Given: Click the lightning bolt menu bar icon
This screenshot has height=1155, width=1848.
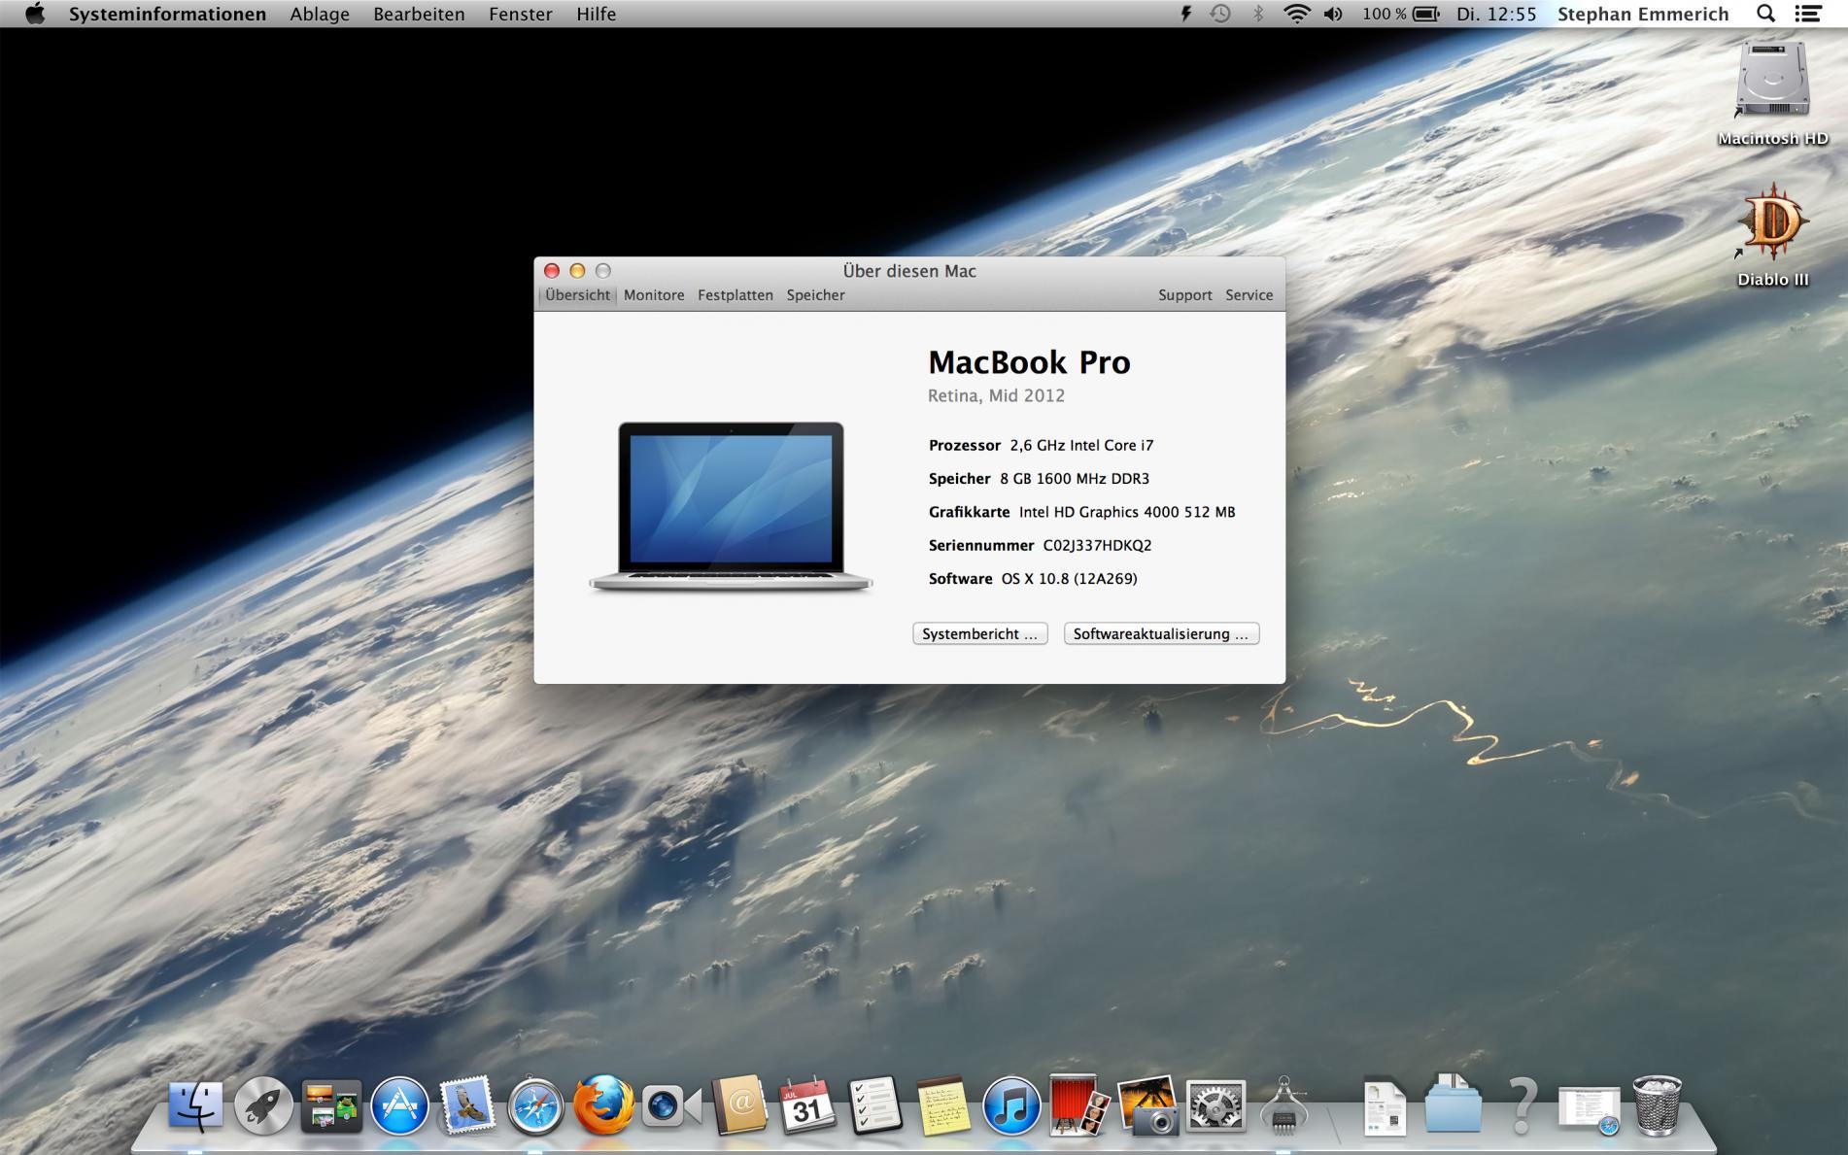Looking at the screenshot, I should [x=1185, y=14].
